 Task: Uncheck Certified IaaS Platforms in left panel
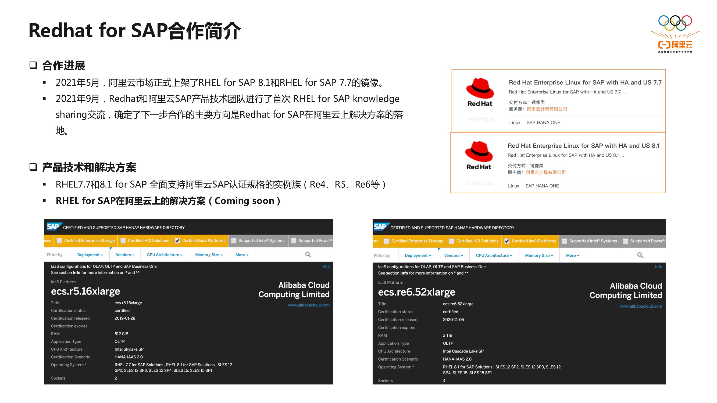click(177, 241)
